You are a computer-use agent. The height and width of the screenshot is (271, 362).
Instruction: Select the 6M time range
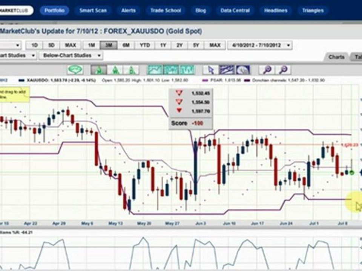(126, 45)
